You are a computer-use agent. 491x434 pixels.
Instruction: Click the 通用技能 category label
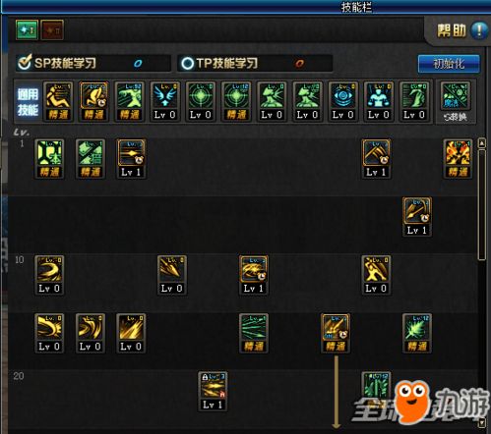pos(28,102)
